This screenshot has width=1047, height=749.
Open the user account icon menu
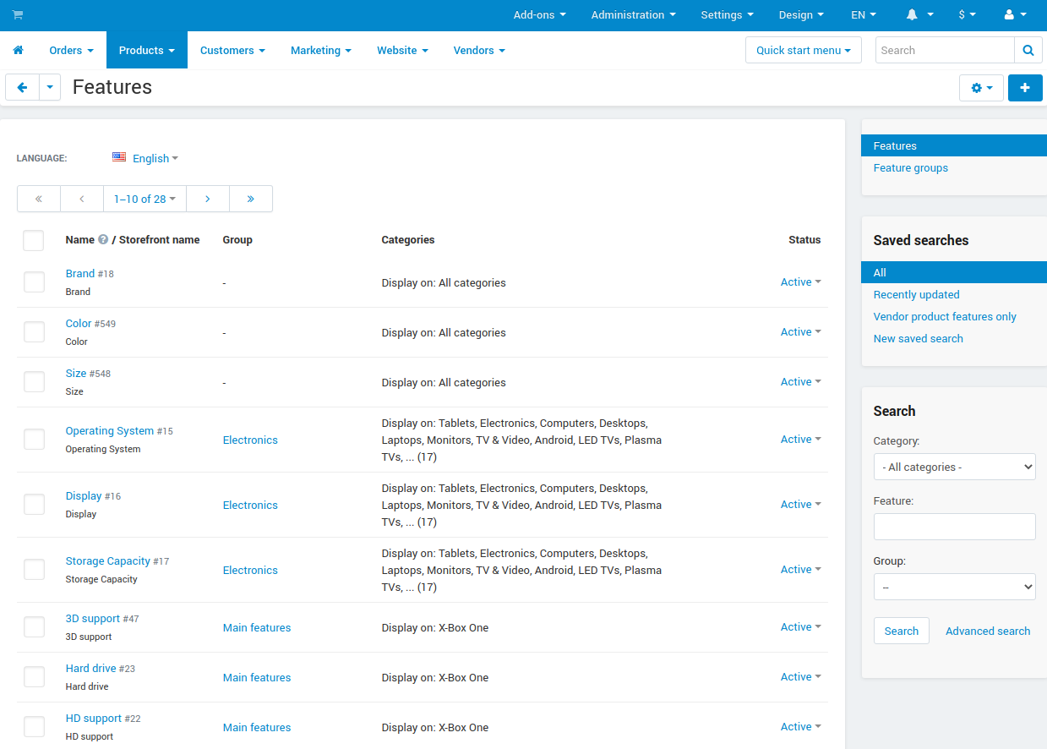1016,15
